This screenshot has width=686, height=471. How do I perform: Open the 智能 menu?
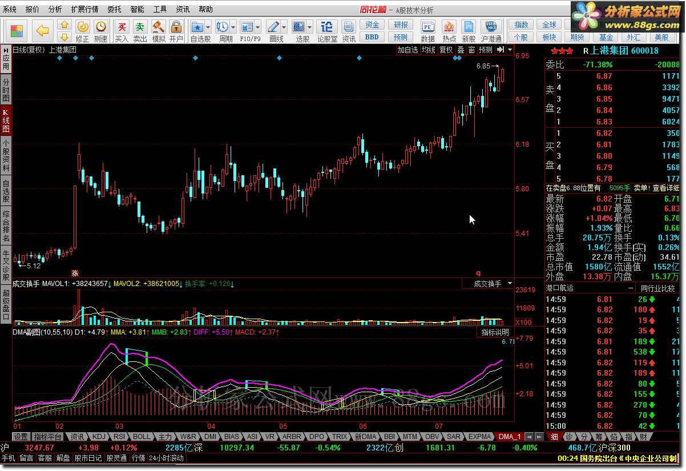(137, 10)
